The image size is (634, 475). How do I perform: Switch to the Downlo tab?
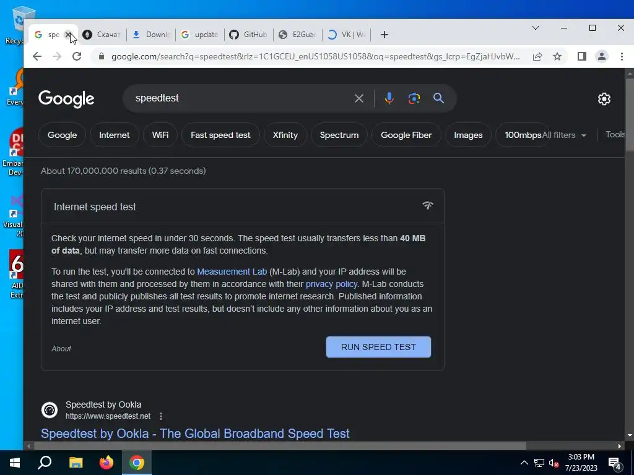[152, 35]
